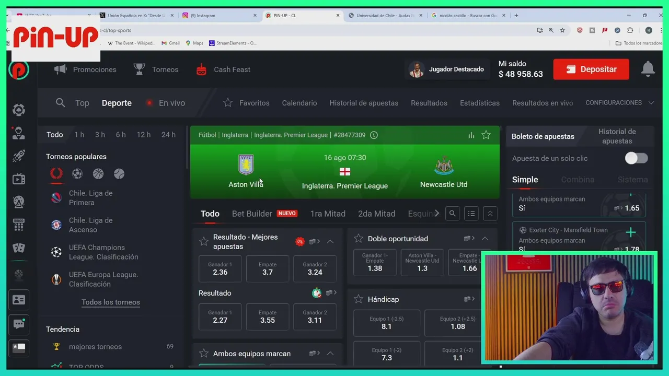Show more market tabs with right arrow
Screen dimensions: 669x376
point(437,213)
